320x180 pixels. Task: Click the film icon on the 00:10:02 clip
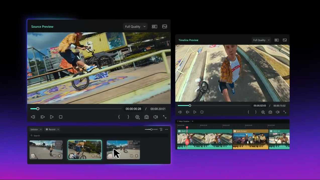tap(33, 156)
